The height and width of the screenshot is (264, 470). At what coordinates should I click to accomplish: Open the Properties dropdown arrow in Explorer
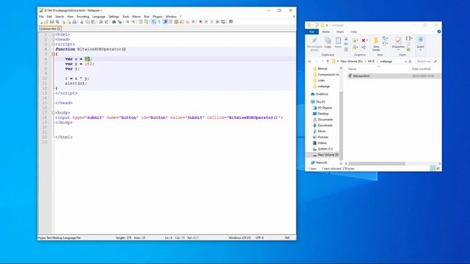coord(398,50)
